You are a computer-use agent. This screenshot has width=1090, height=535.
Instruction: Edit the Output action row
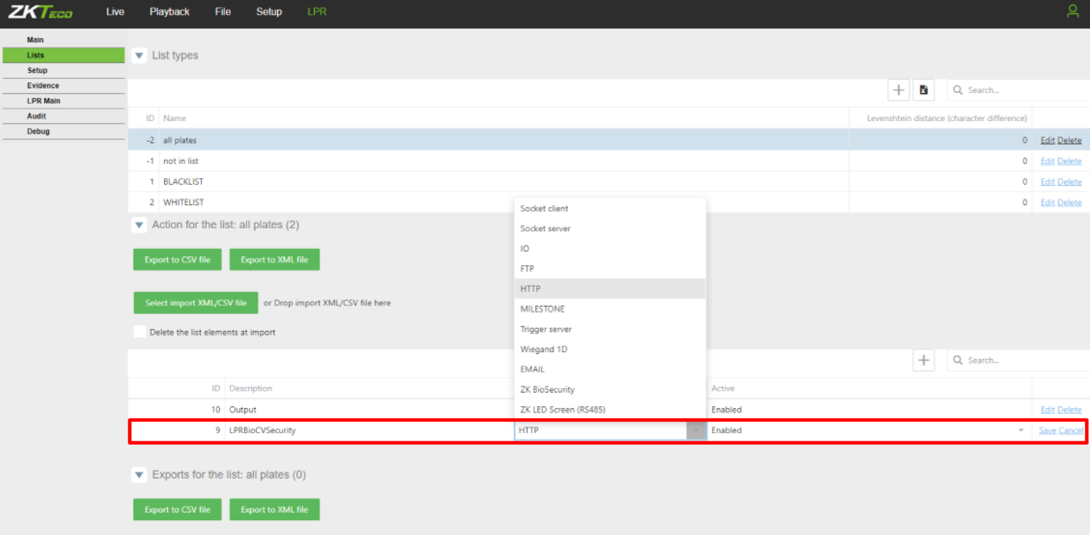point(1047,410)
